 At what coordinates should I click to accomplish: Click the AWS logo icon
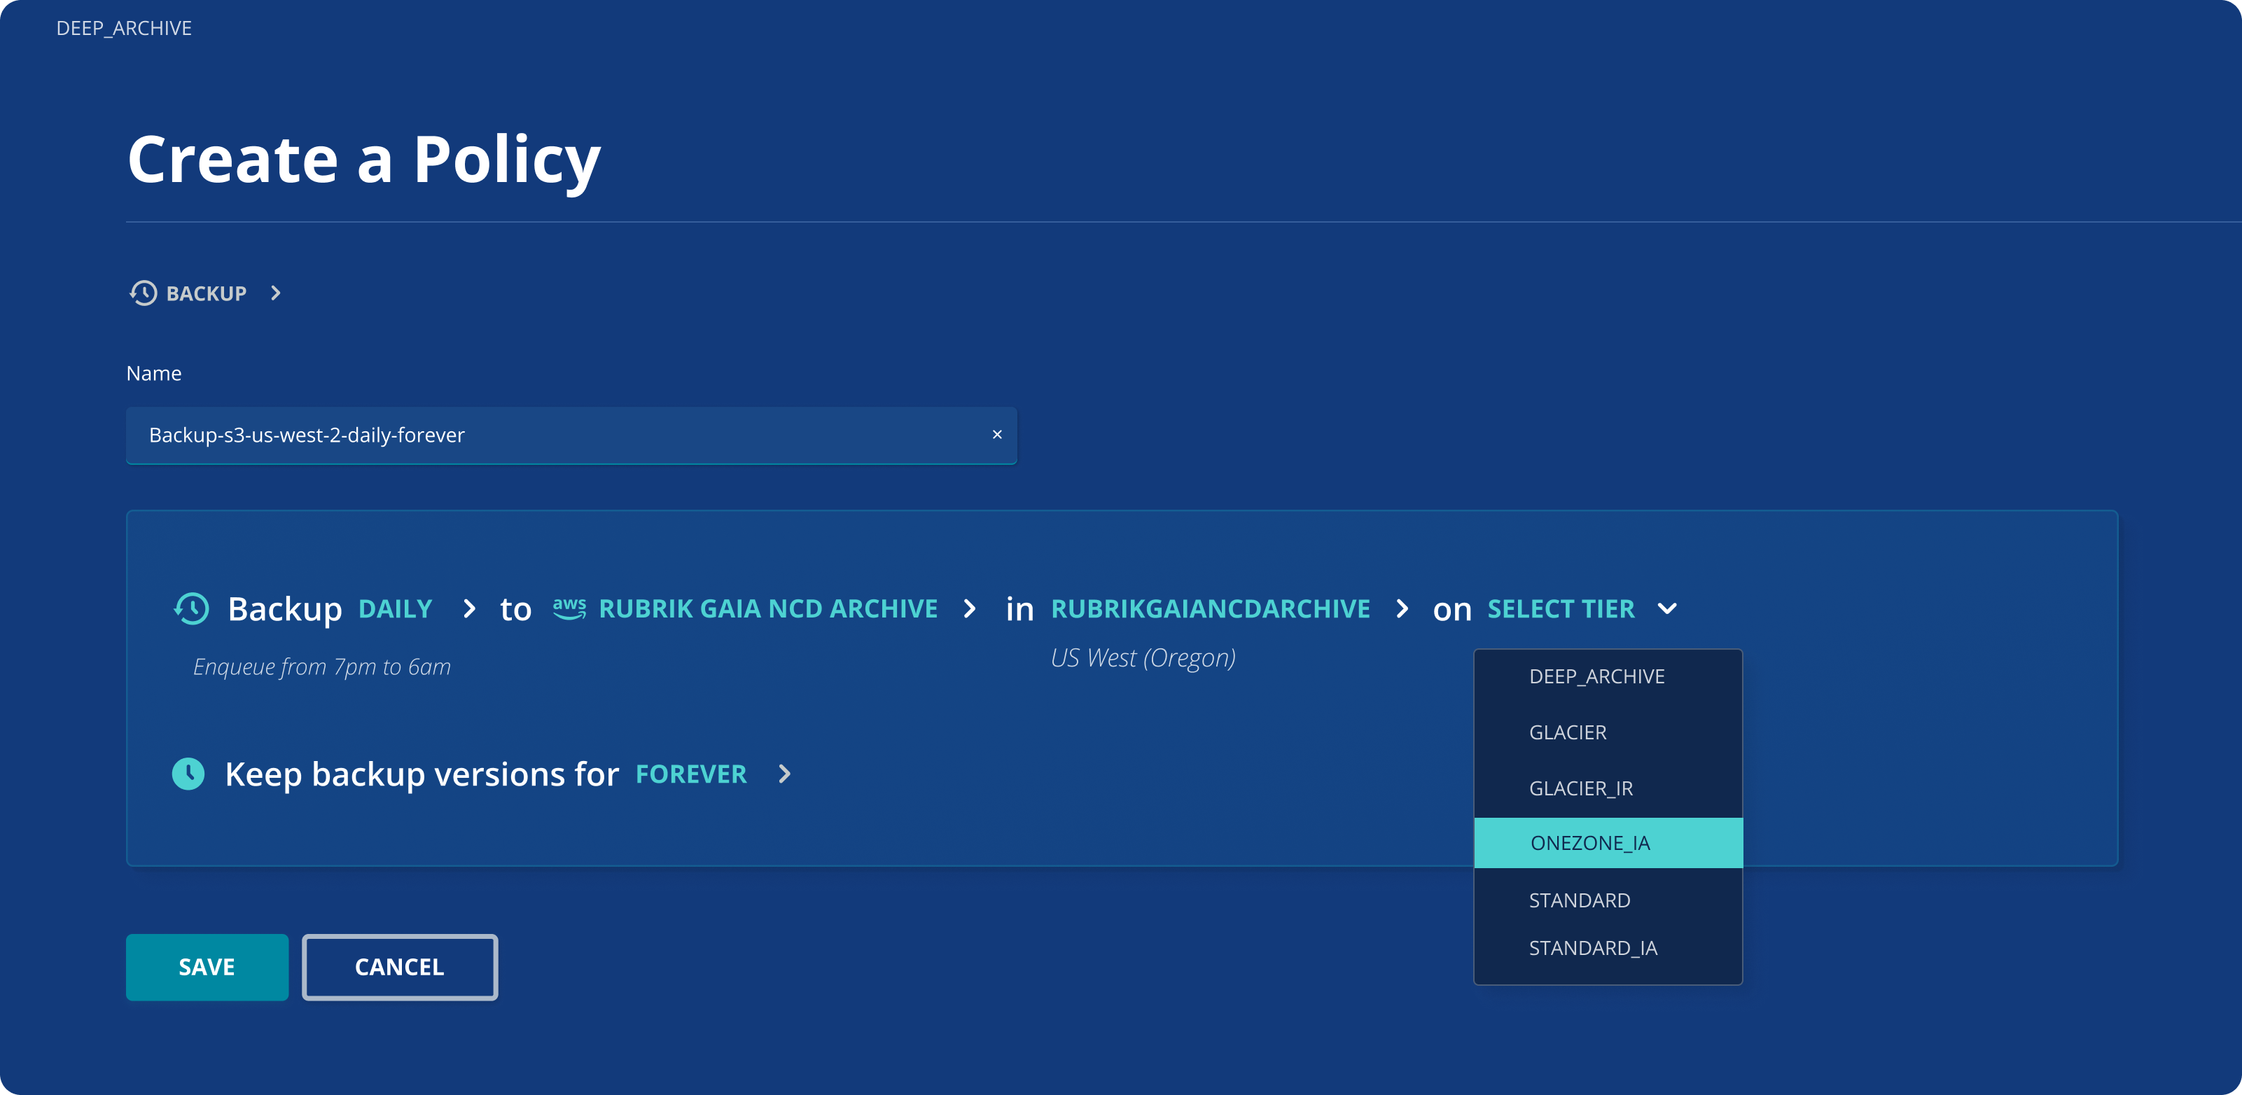(569, 608)
